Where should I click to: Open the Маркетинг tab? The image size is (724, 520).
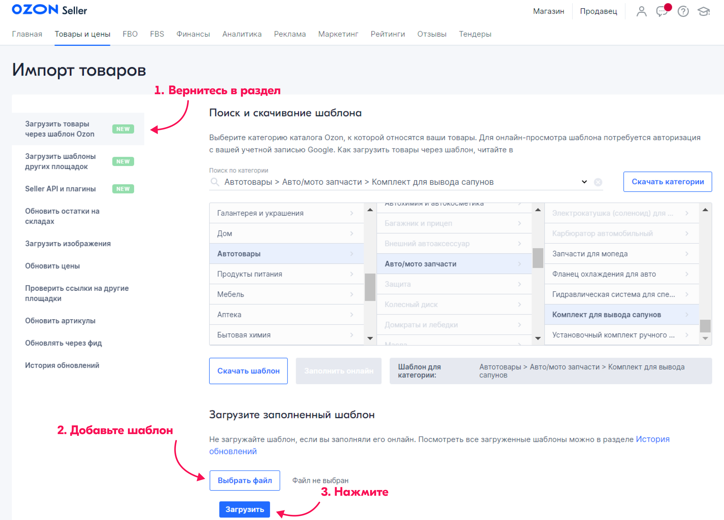[x=338, y=34]
